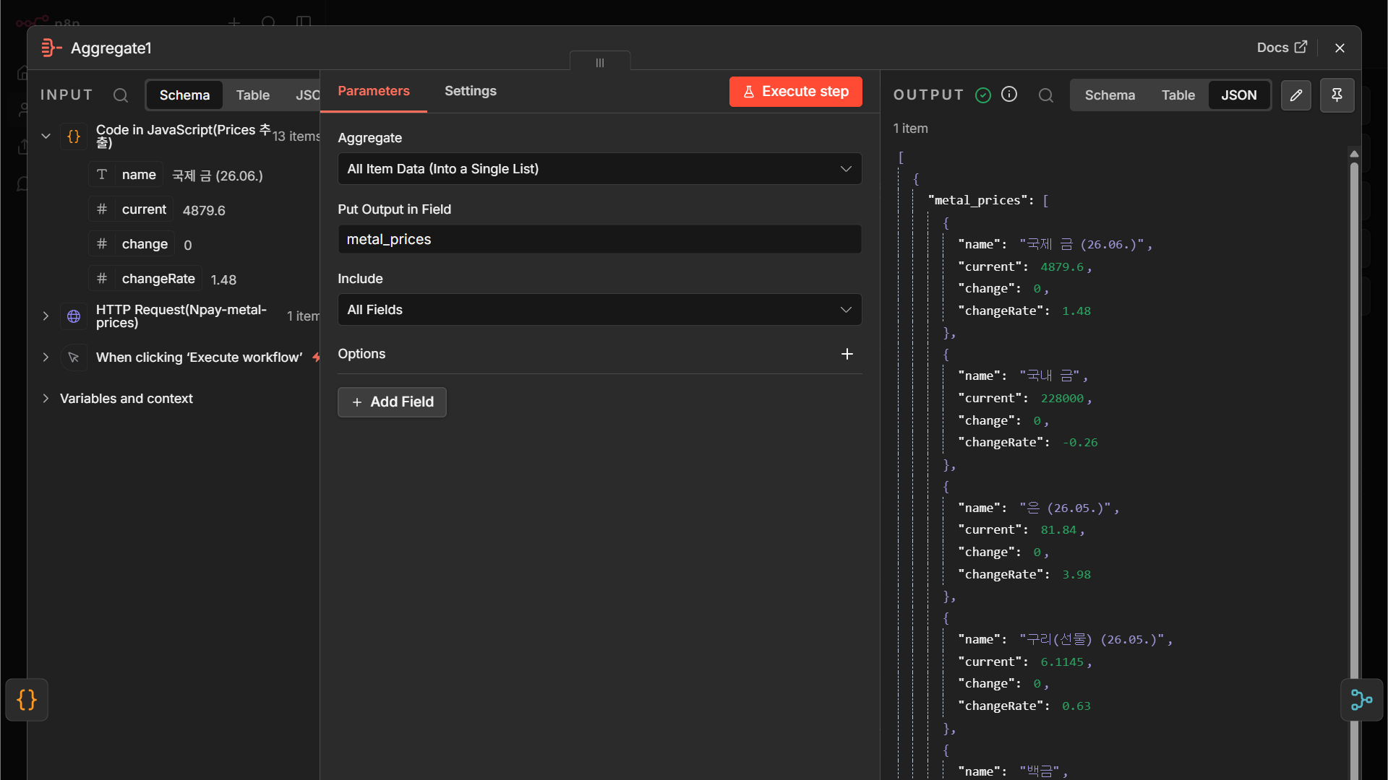Click the metal_prices output field input
This screenshot has width=1388, height=780.
point(599,239)
